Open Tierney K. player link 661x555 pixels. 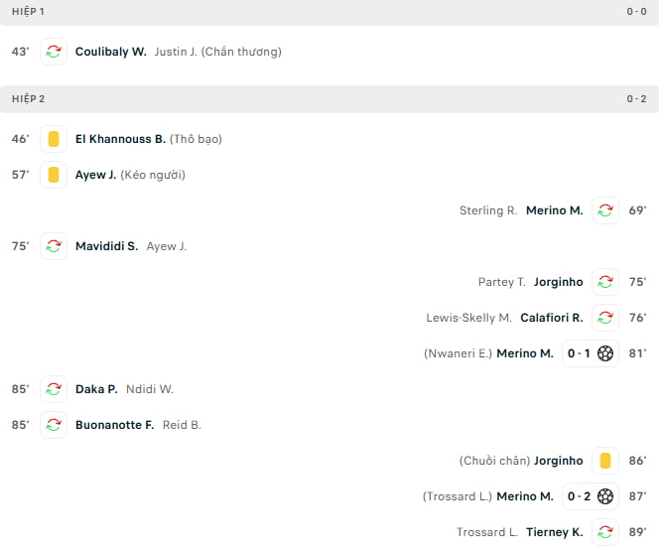coord(555,532)
